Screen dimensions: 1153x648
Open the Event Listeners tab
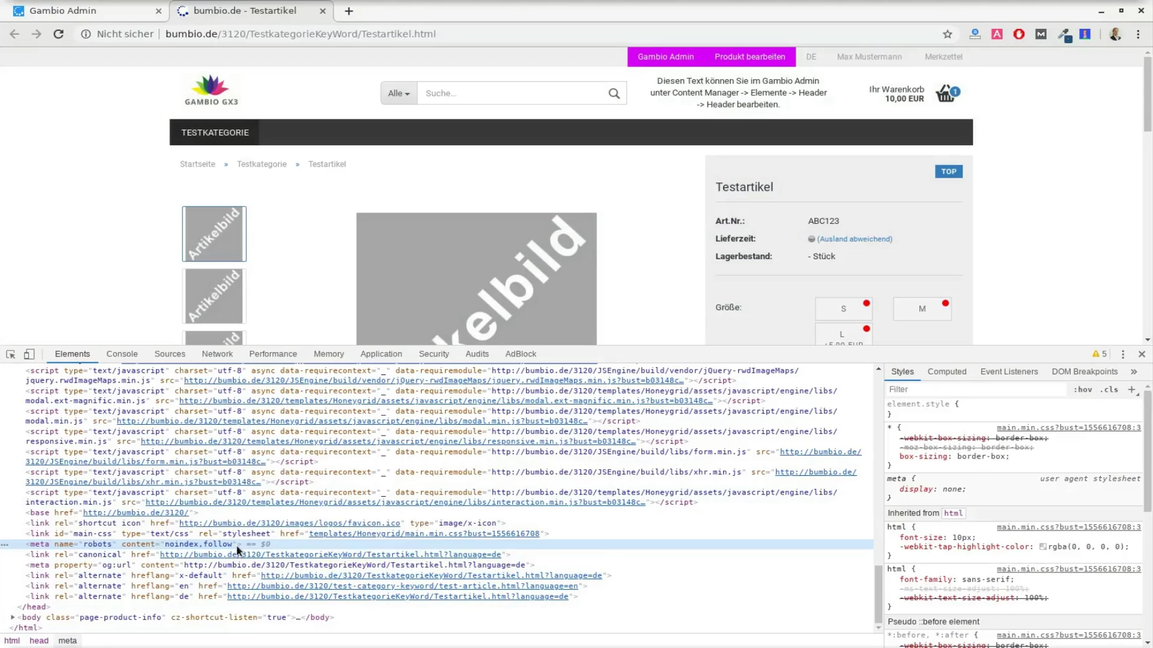[x=1009, y=371]
